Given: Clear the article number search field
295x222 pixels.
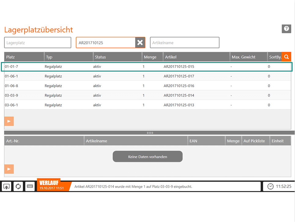Looking at the screenshot, I should (x=140, y=43).
